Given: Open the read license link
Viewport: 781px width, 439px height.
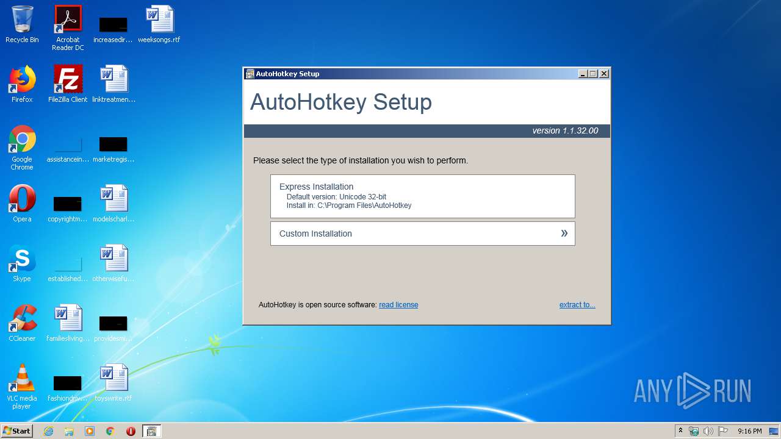Looking at the screenshot, I should coord(398,305).
